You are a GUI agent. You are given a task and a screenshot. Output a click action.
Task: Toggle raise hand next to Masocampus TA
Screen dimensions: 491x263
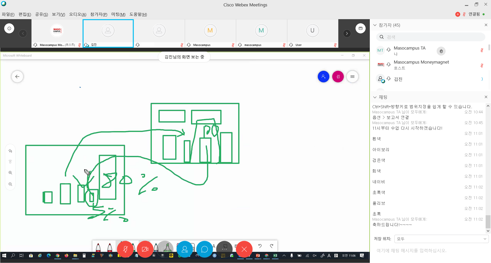441,51
